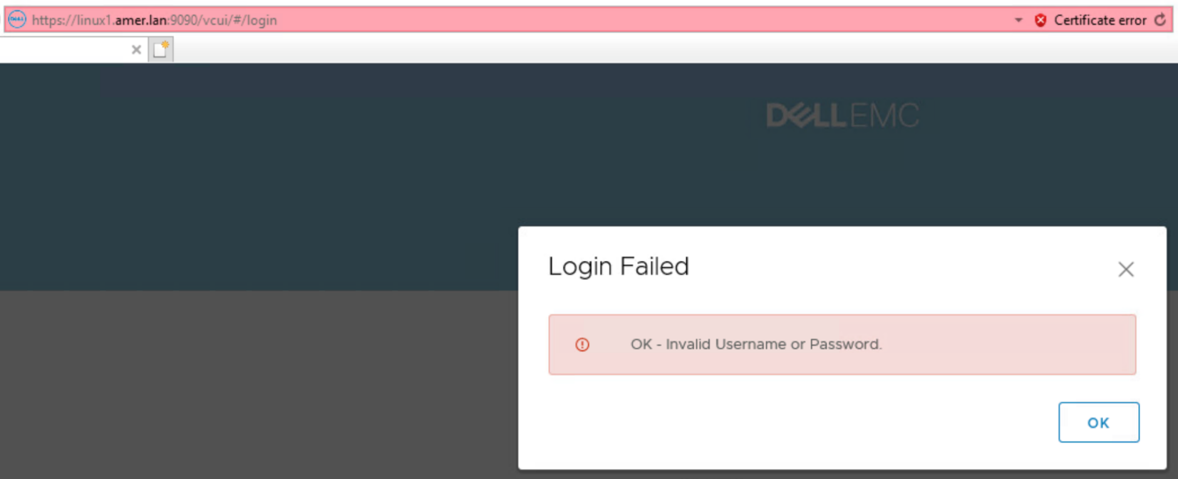Click the pink error banner in the dialog
This screenshot has width=1178, height=479.
842,344
